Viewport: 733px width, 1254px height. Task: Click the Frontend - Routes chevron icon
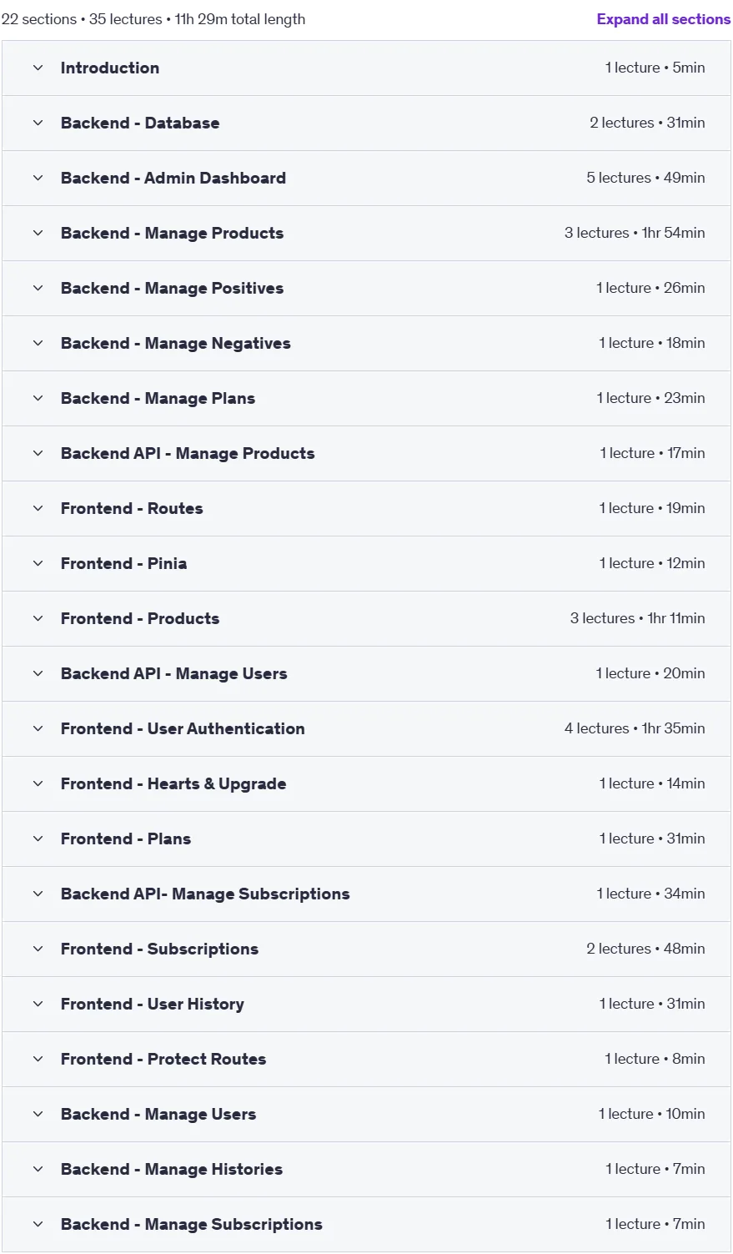click(38, 508)
